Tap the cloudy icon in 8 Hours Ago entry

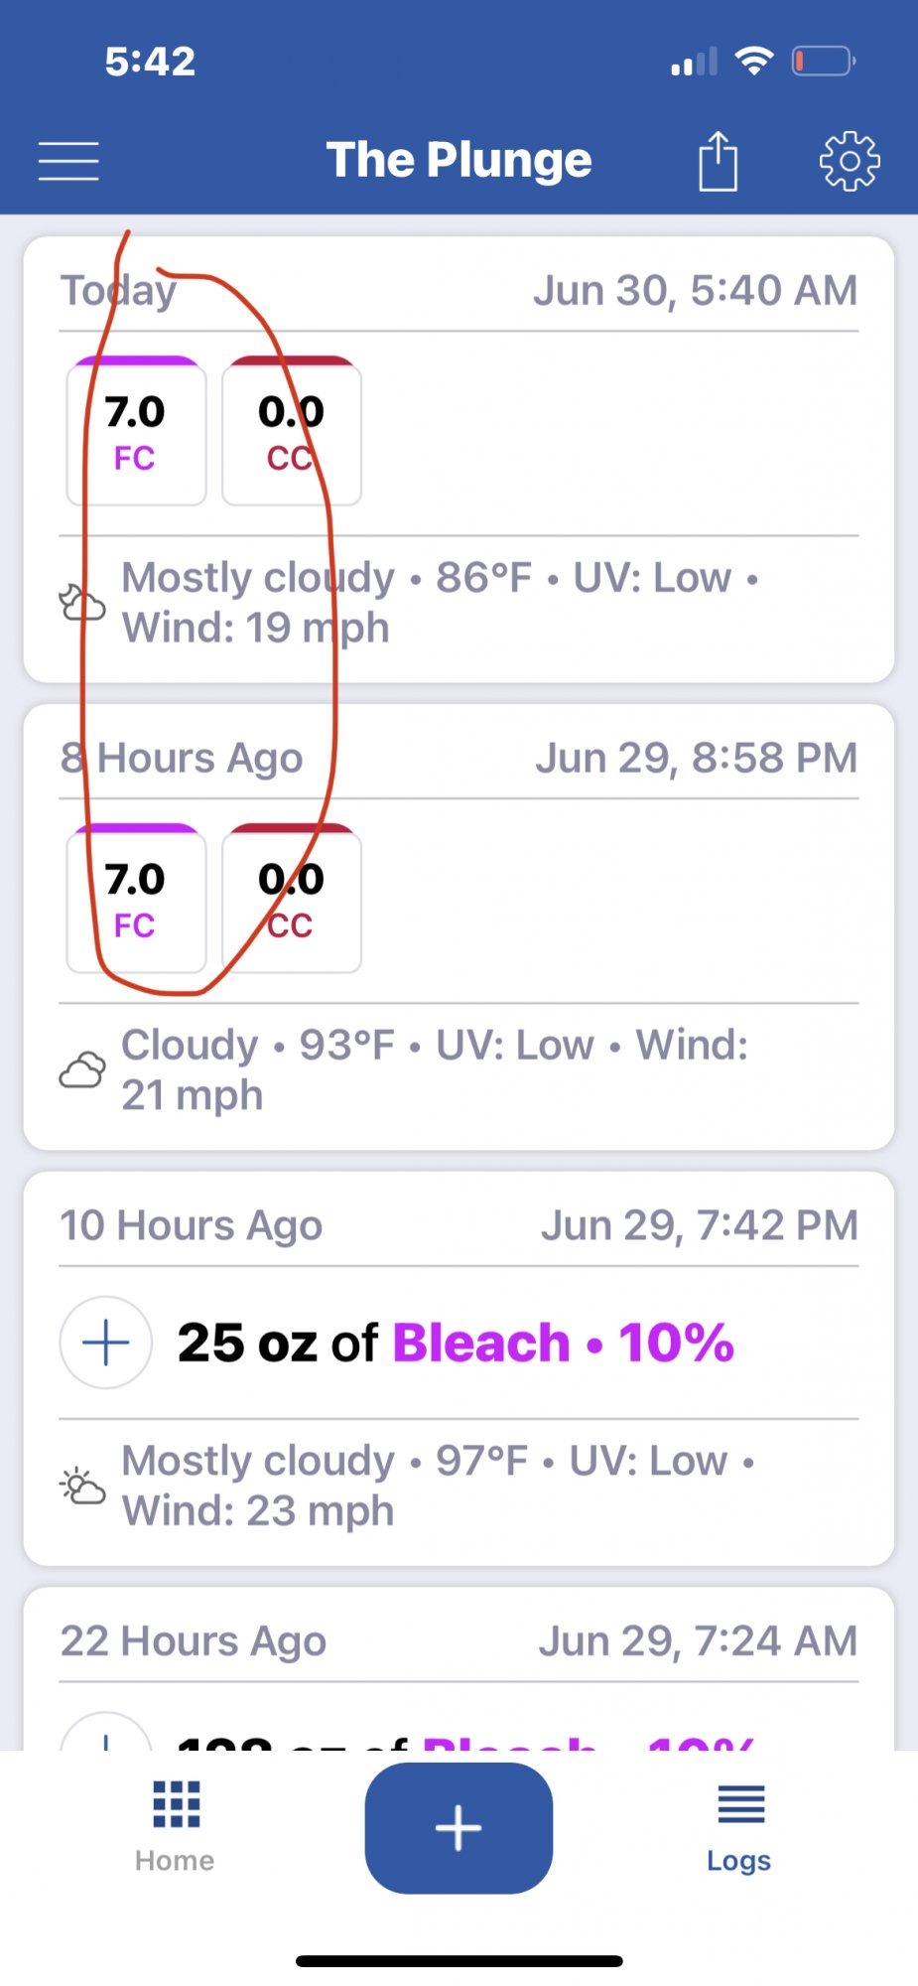[82, 1070]
